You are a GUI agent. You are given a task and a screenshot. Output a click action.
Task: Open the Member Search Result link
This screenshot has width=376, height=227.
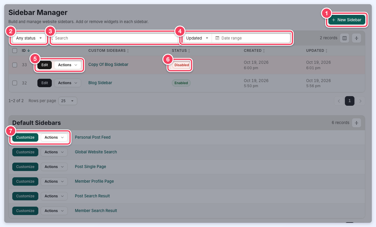point(96,211)
